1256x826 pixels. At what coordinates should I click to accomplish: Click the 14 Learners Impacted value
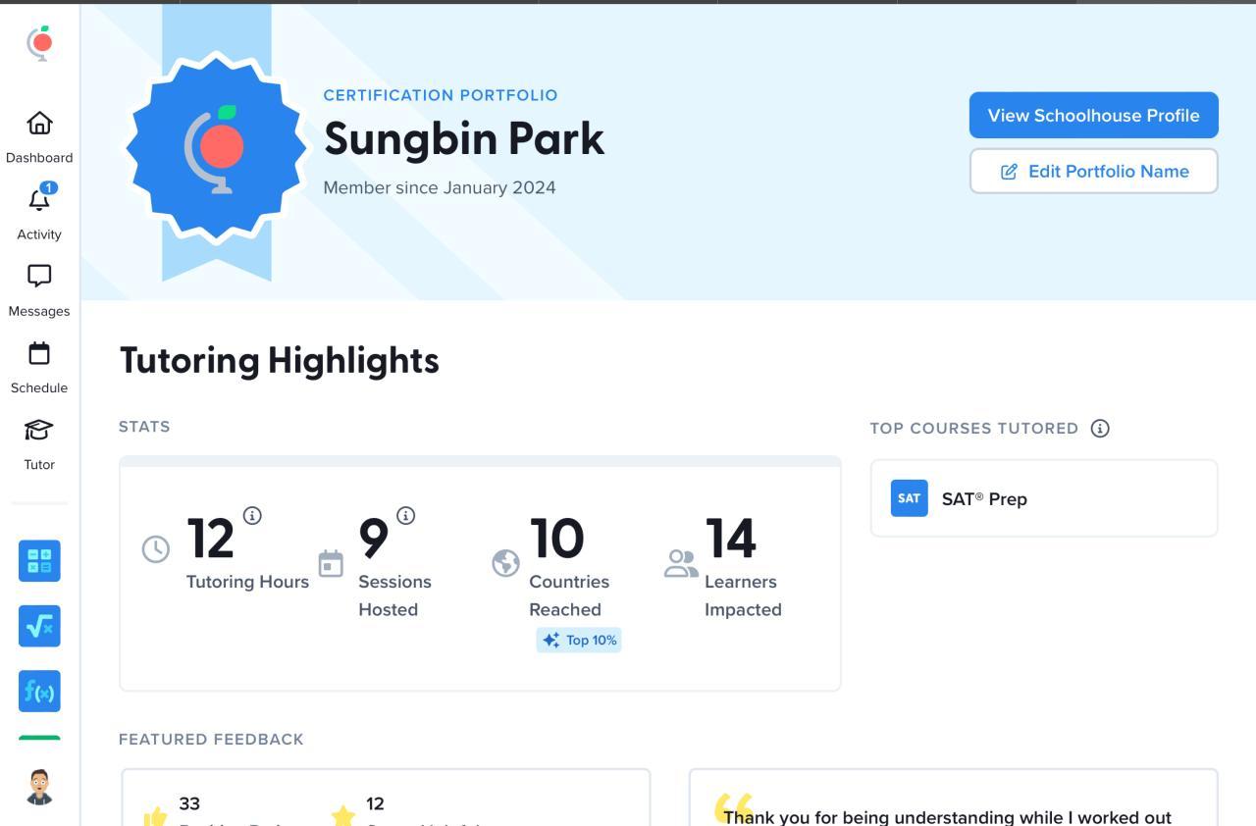[731, 539]
